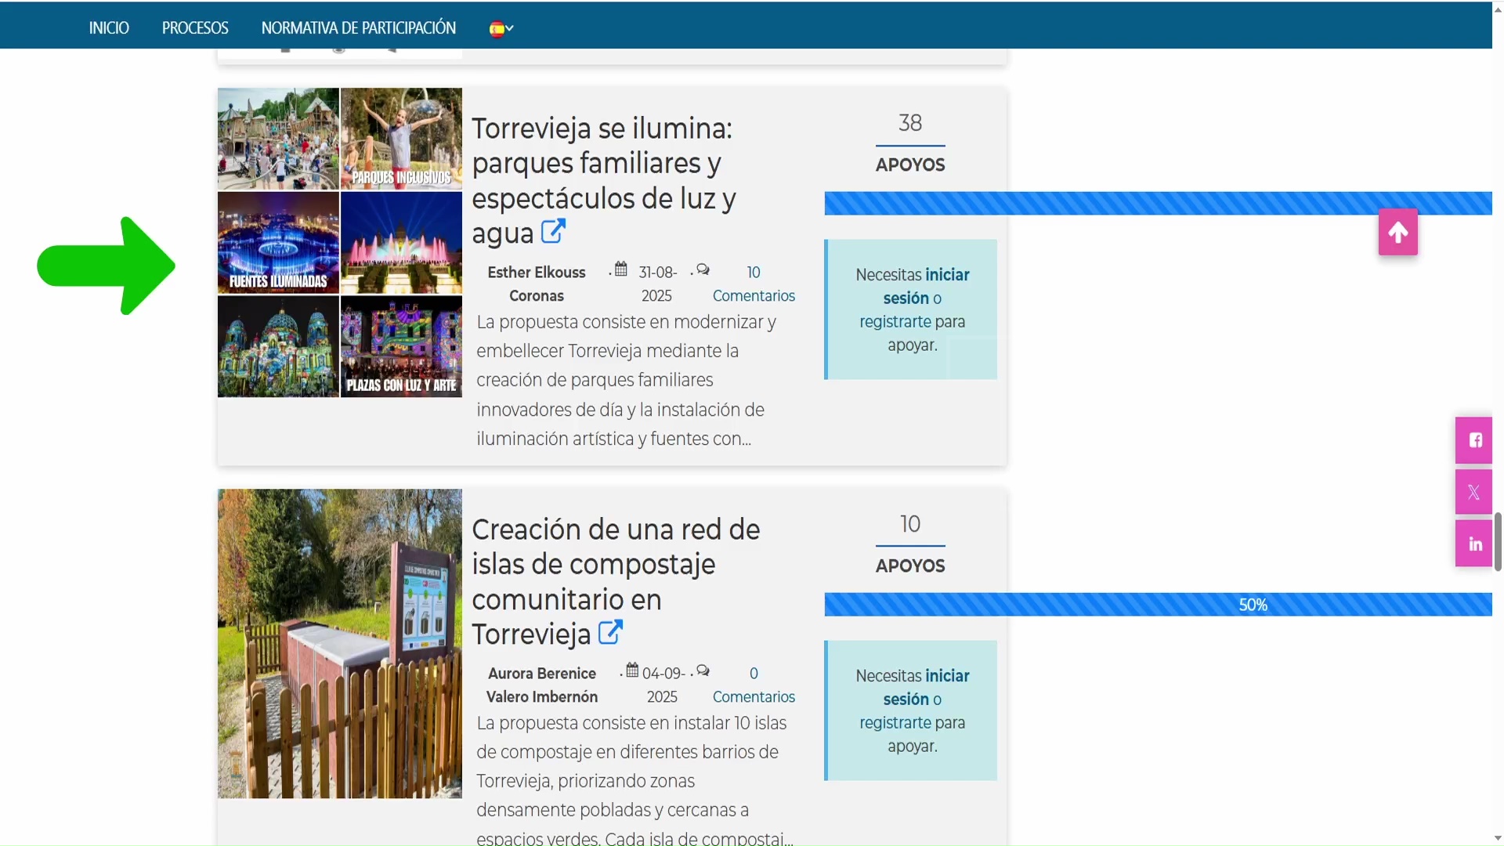
Task: Click the page vertical scrollbar thumb
Action: pyautogui.click(x=1498, y=542)
